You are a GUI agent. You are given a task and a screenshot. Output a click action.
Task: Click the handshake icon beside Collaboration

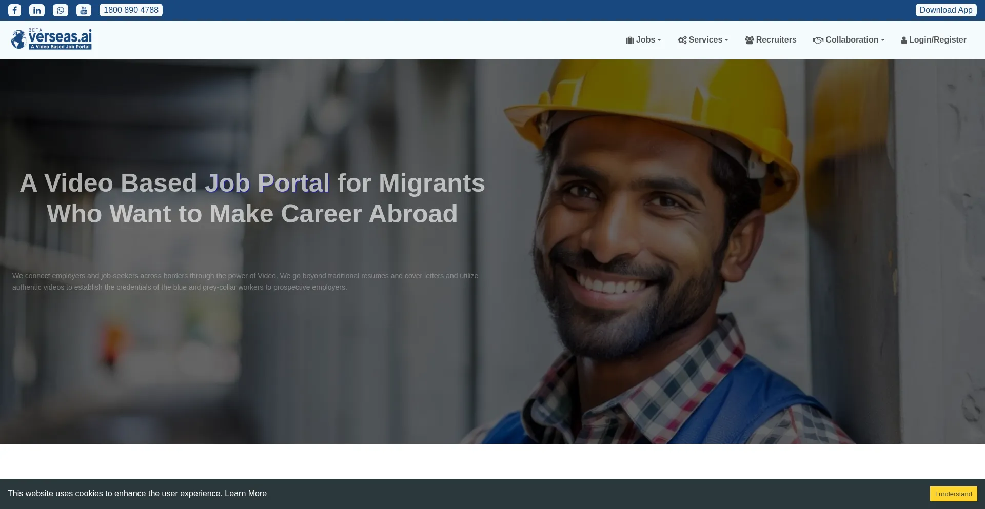coord(818,40)
